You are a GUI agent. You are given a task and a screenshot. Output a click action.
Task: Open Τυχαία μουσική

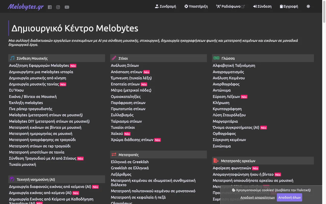pos(22,164)
